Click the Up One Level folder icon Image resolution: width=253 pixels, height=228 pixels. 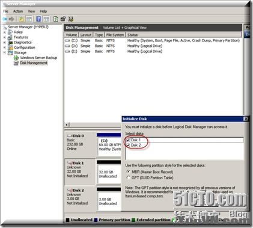point(21,19)
